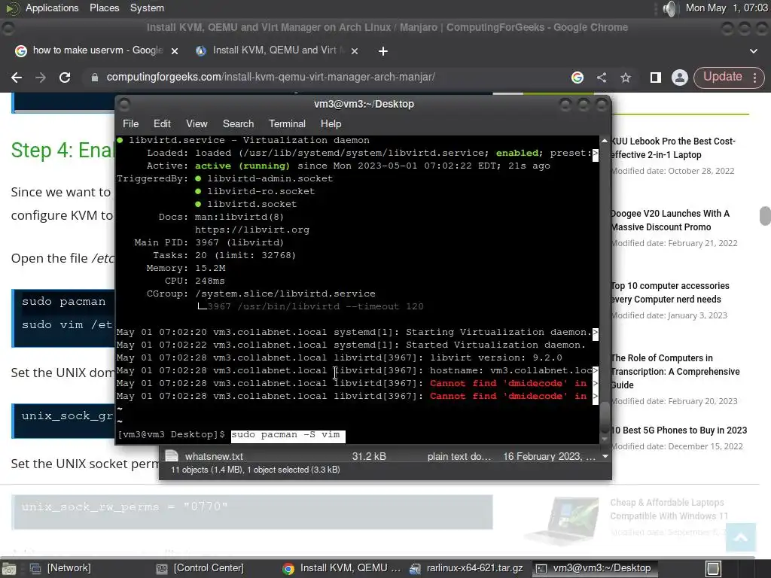Open a new Chrome tab with plus
Screen dimensions: 771x578
383,50
